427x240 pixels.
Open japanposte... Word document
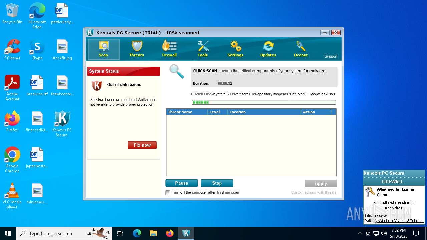[37, 158]
